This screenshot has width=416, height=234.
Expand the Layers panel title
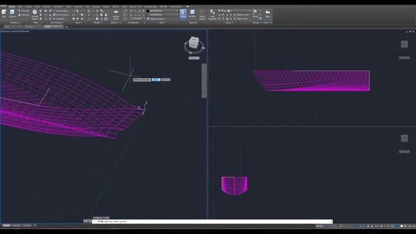229,23
